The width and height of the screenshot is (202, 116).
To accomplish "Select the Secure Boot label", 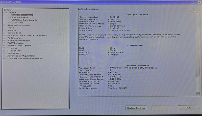I will pos(14,33).
